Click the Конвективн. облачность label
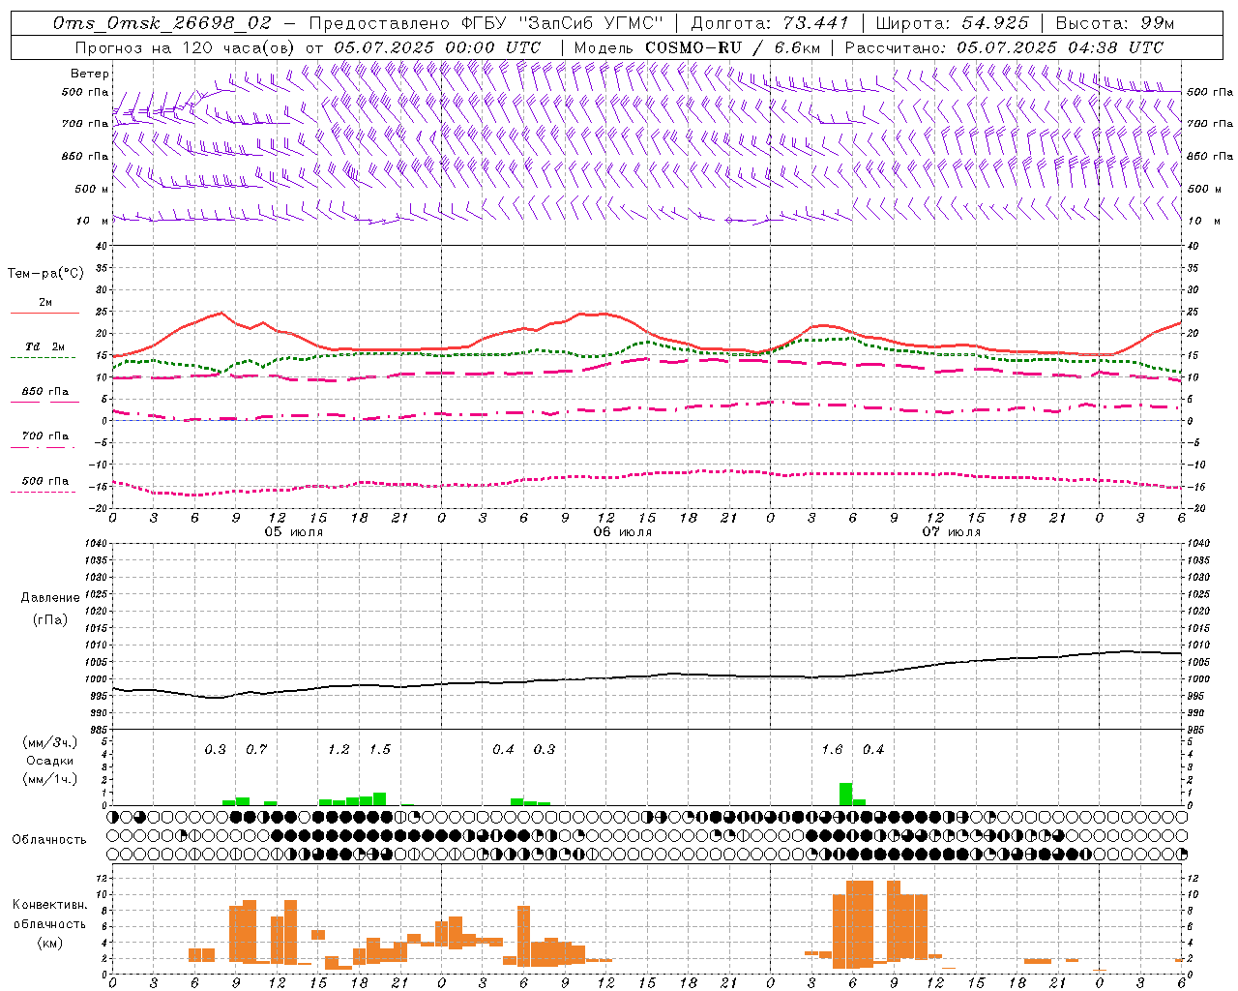The image size is (1238, 991). 49,914
